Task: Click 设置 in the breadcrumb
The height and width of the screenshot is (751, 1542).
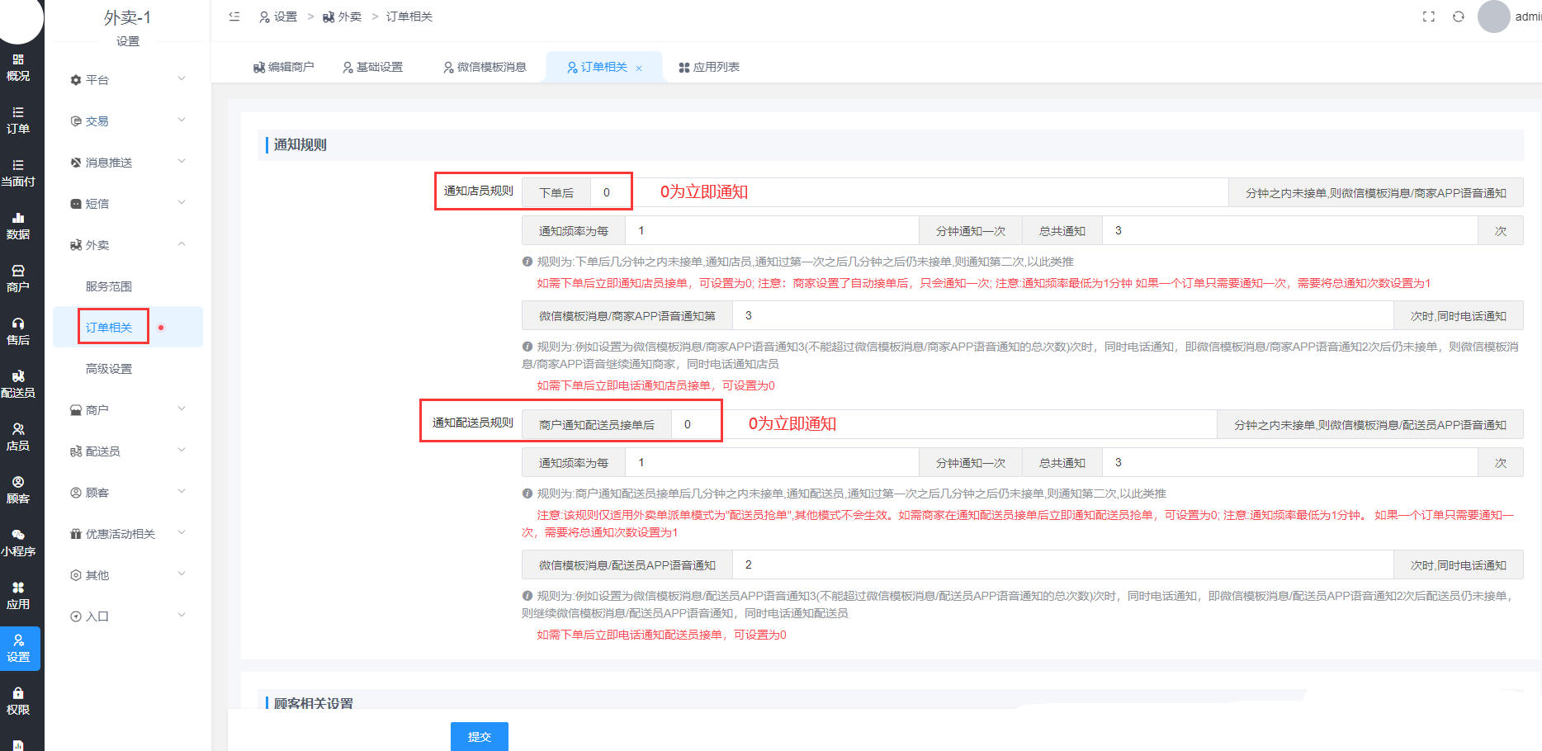Action: [x=278, y=17]
